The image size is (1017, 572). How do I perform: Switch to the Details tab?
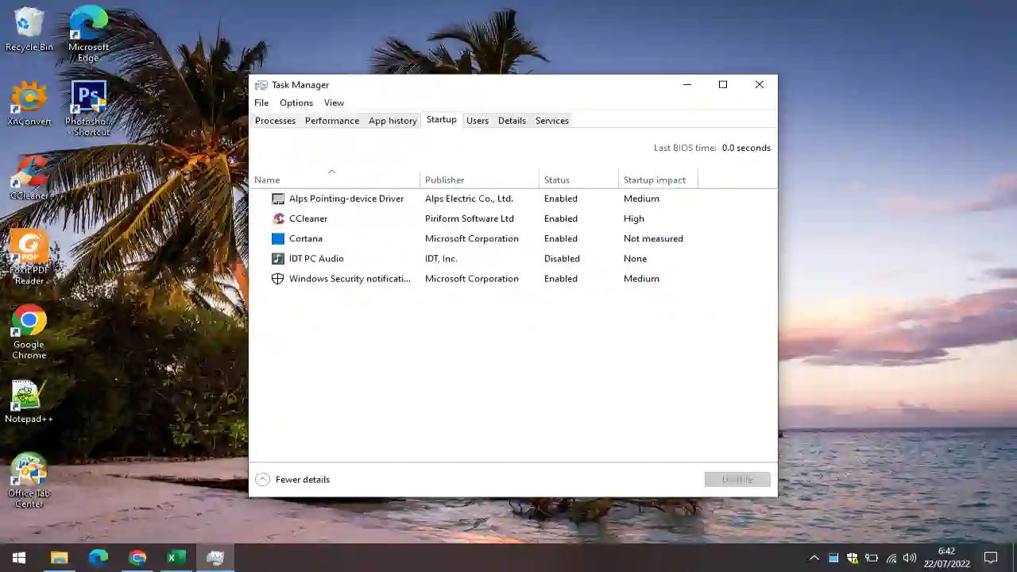pyautogui.click(x=512, y=121)
